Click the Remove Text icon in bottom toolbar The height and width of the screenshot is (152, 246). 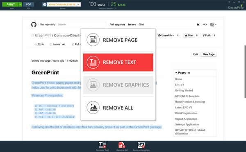click(x=102, y=145)
